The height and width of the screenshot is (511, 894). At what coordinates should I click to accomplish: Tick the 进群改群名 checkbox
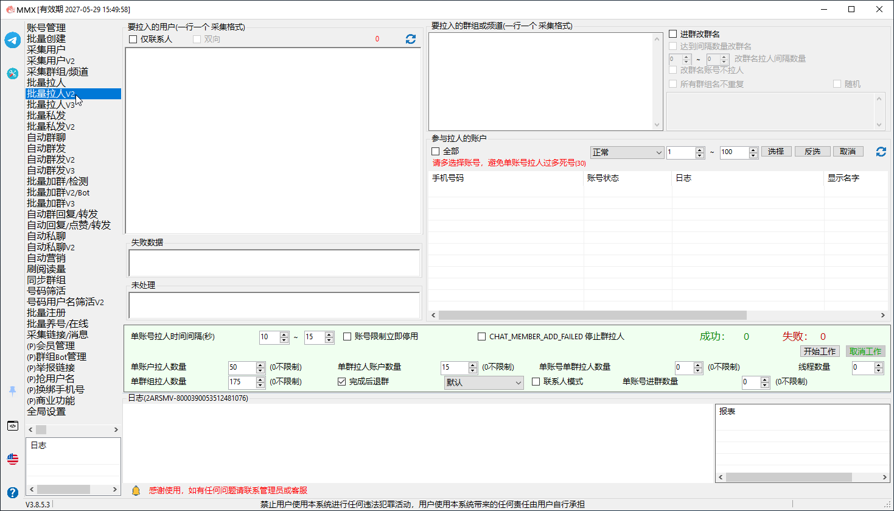pyautogui.click(x=673, y=34)
